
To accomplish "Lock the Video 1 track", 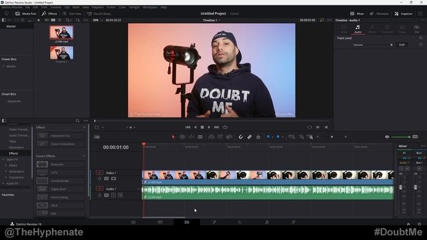I will click(x=99, y=179).
